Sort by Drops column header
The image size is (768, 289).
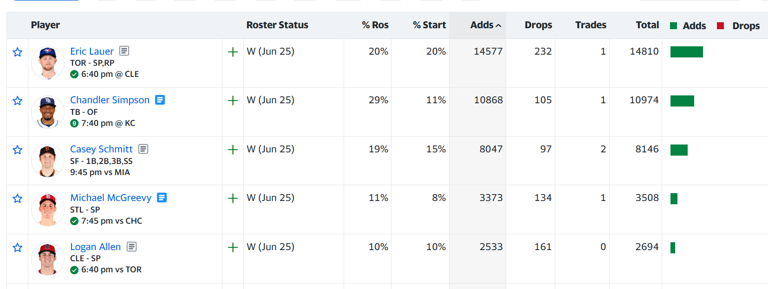(x=538, y=25)
